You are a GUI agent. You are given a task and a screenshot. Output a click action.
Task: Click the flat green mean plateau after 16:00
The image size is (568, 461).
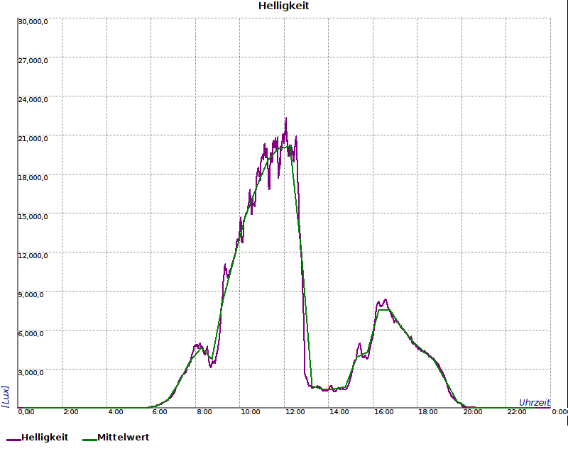pyautogui.click(x=384, y=310)
